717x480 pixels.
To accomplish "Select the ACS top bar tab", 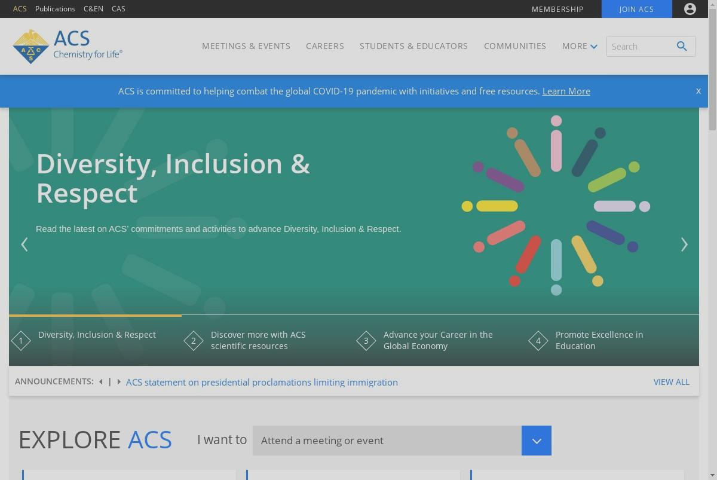I will (20, 9).
